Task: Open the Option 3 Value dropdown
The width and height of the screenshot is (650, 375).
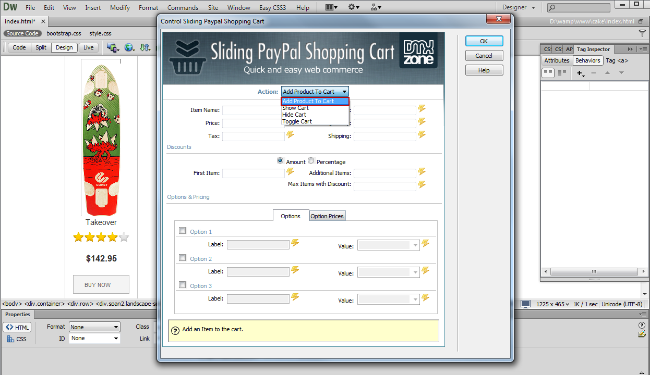Action: click(x=388, y=299)
